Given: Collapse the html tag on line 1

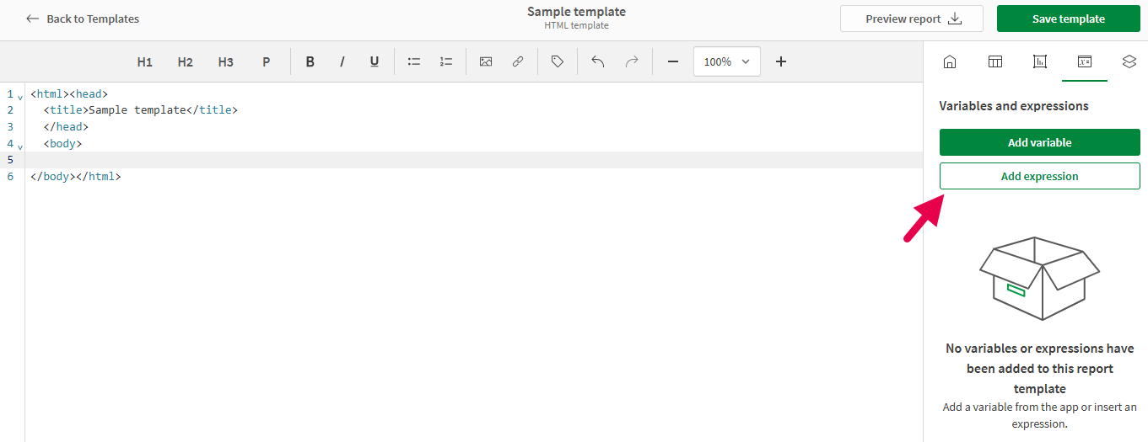Looking at the screenshot, I should click(x=20, y=97).
